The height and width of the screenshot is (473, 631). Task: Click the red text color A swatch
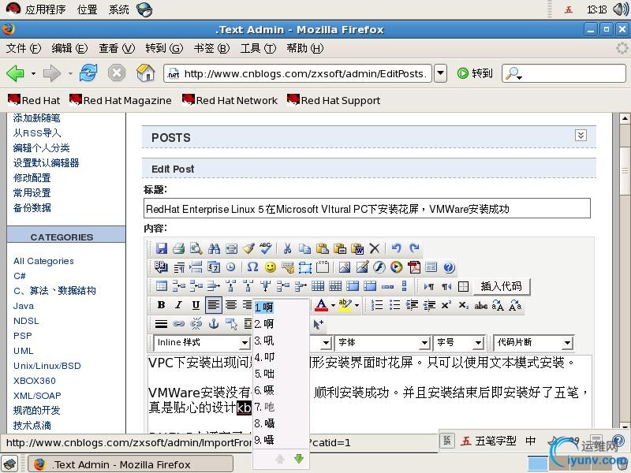pos(322,305)
